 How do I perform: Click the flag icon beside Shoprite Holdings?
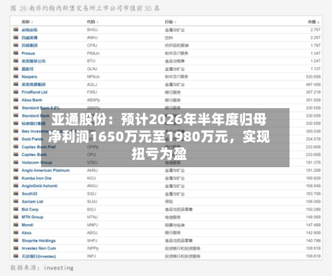tap(16, 240)
